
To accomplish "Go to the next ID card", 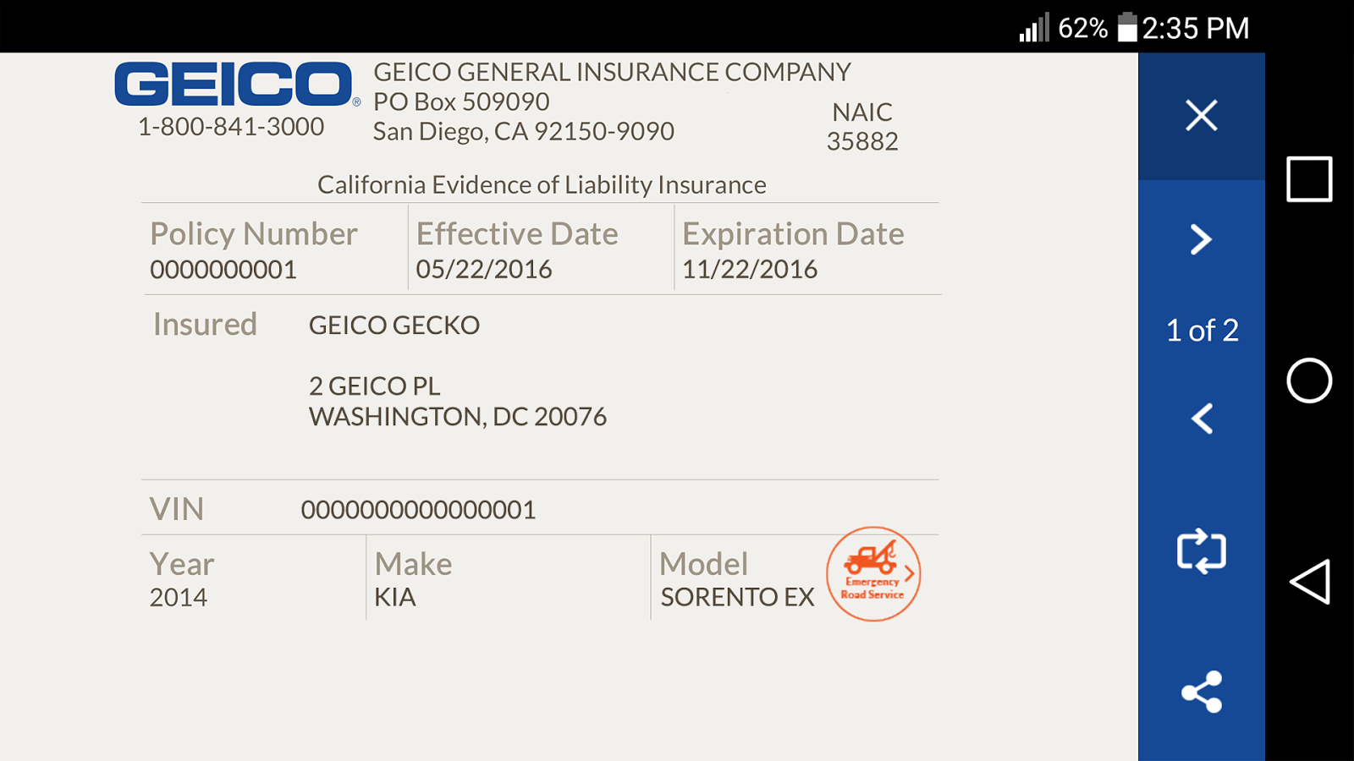I will coord(1201,239).
